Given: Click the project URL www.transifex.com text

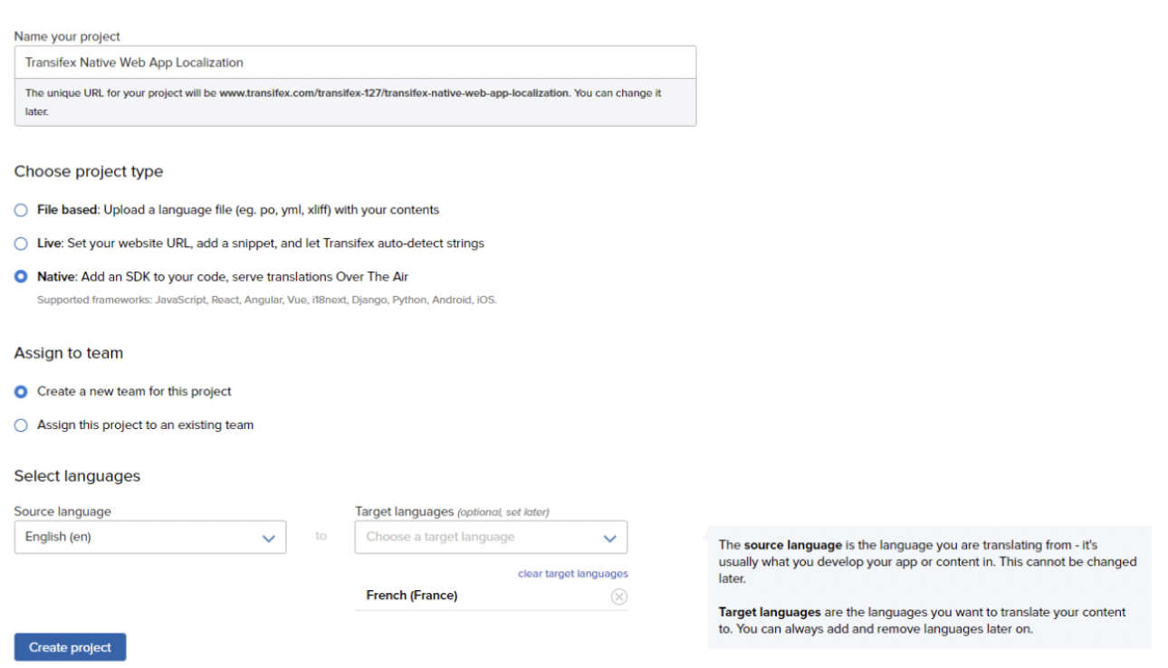Looking at the screenshot, I should (x=395, y=93).
